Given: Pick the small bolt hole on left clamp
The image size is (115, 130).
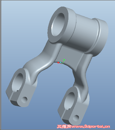Looking at the screenshot, I should coord(24,100).
